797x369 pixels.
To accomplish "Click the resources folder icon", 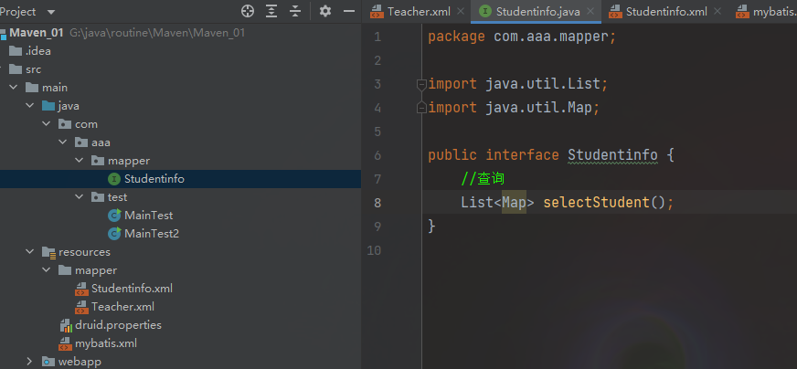I will pos(48,252).
